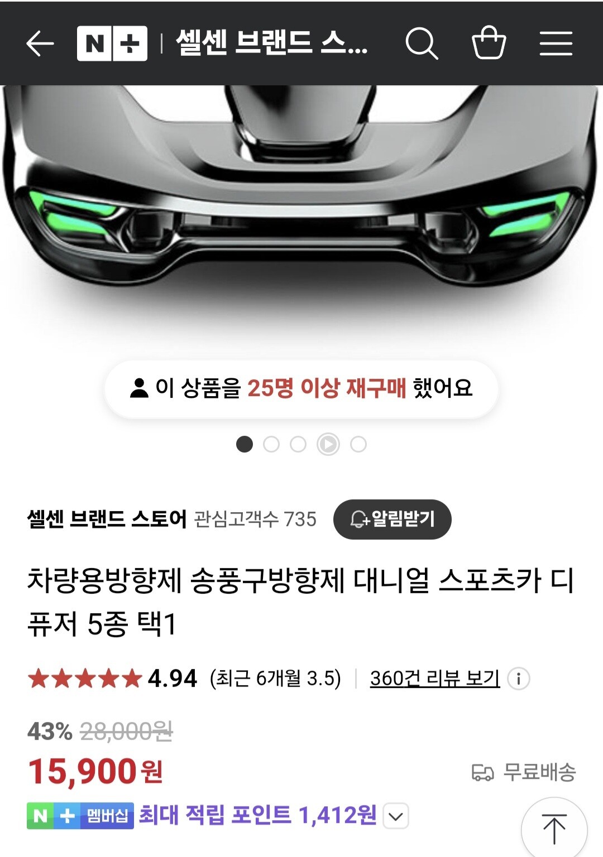
Task: Open the hamburger menu icon
Action: (x=556, y=44)
